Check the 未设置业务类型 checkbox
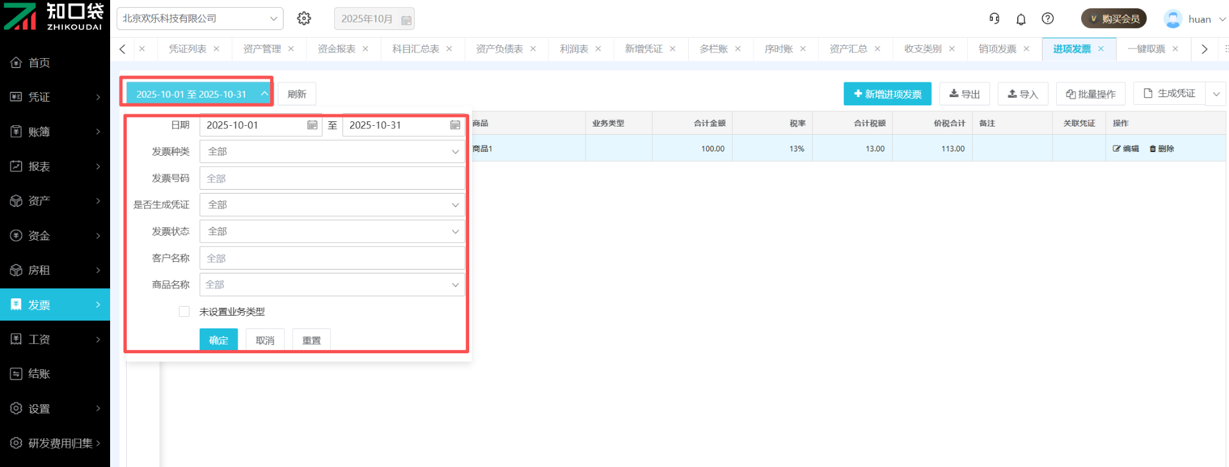 [184, 312]
